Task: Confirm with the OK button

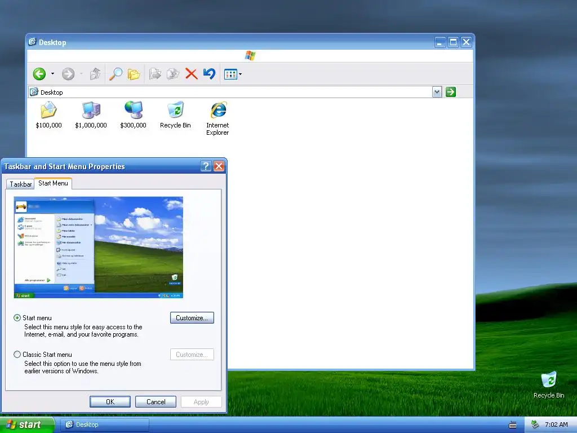Action: pyautogui.click(x=110, y=401)
